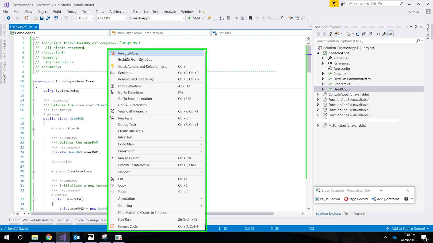Save All open files via toolbar

click(47, 18)
